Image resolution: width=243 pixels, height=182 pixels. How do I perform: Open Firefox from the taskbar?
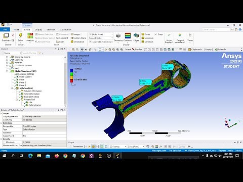coord(57,156)
